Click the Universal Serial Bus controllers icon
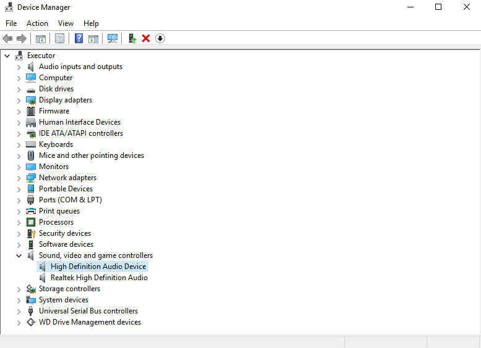This screenshot has height=348, width=481. [31, 311]
